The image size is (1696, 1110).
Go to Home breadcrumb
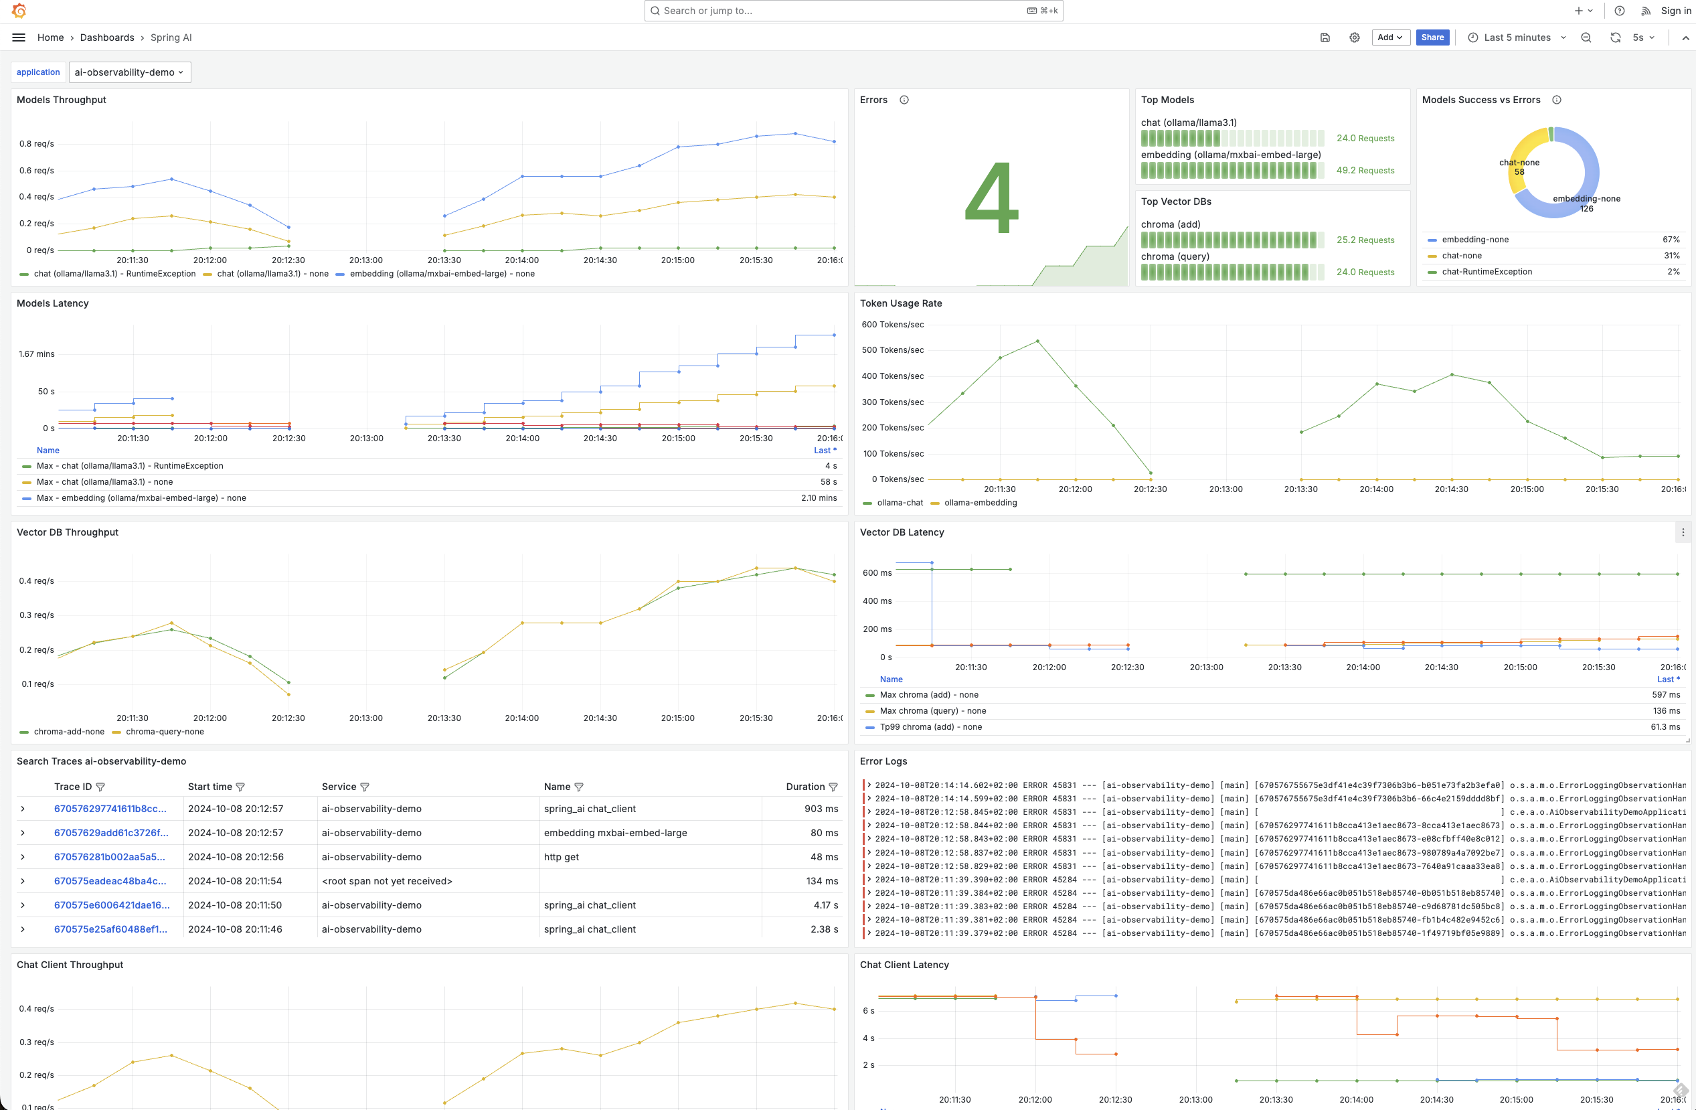coord(51,37)
